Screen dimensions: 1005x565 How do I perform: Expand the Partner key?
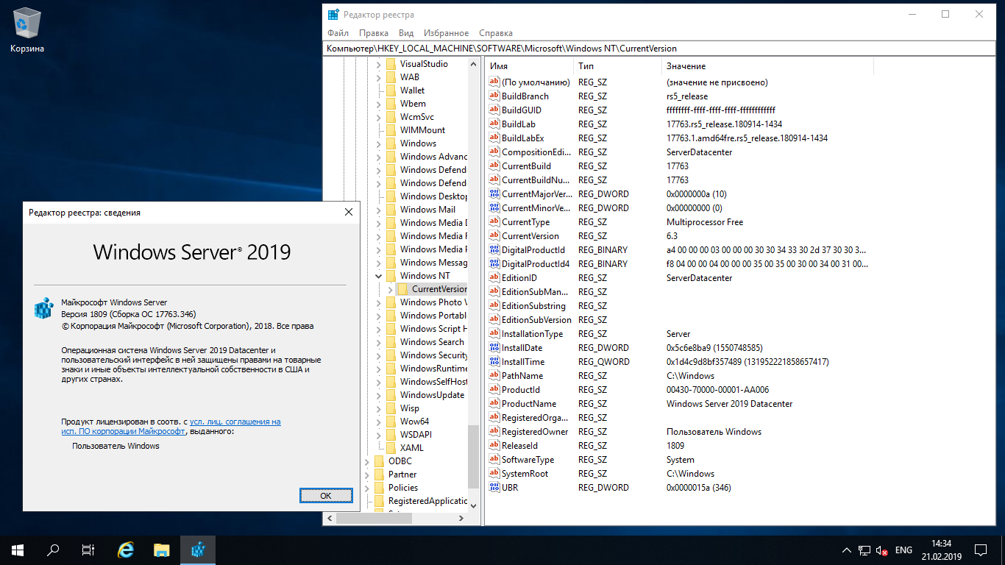point(367,475)
